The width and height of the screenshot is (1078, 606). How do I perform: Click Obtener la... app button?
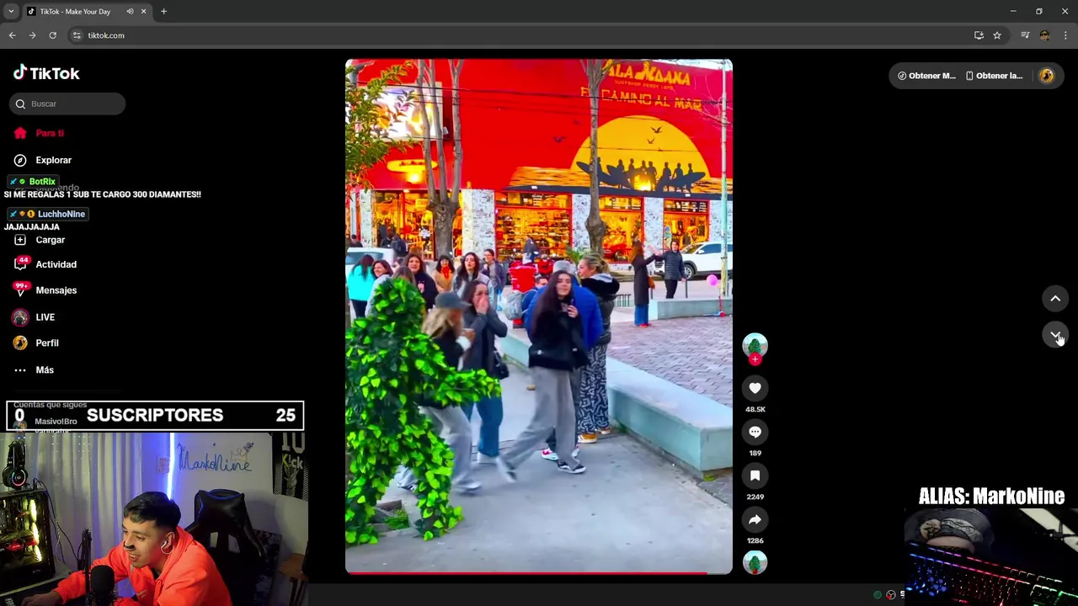(x=994, y=76)
